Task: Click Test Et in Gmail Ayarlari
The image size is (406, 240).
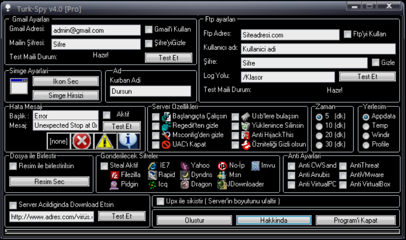Action: click(168, 58)
